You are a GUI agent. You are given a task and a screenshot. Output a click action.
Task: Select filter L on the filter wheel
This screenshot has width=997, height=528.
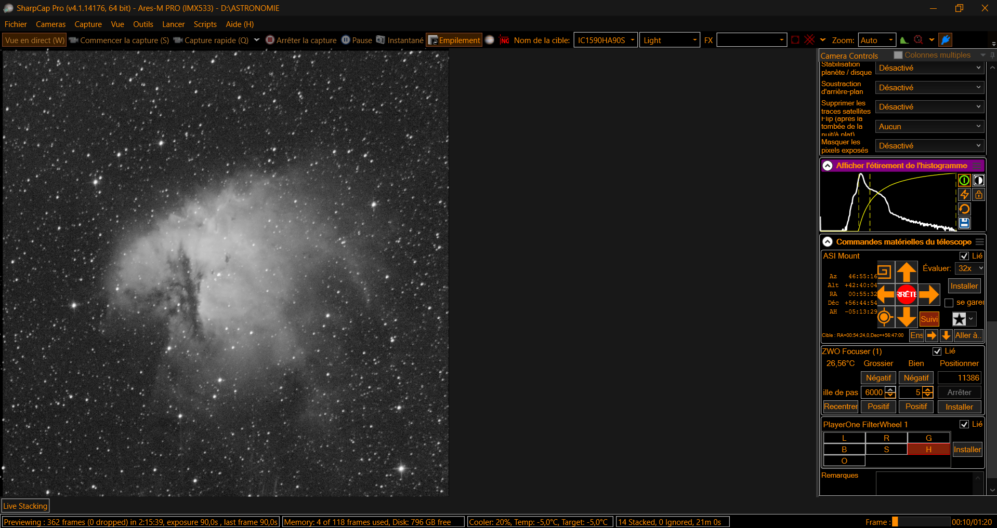[x=844, y=438]
